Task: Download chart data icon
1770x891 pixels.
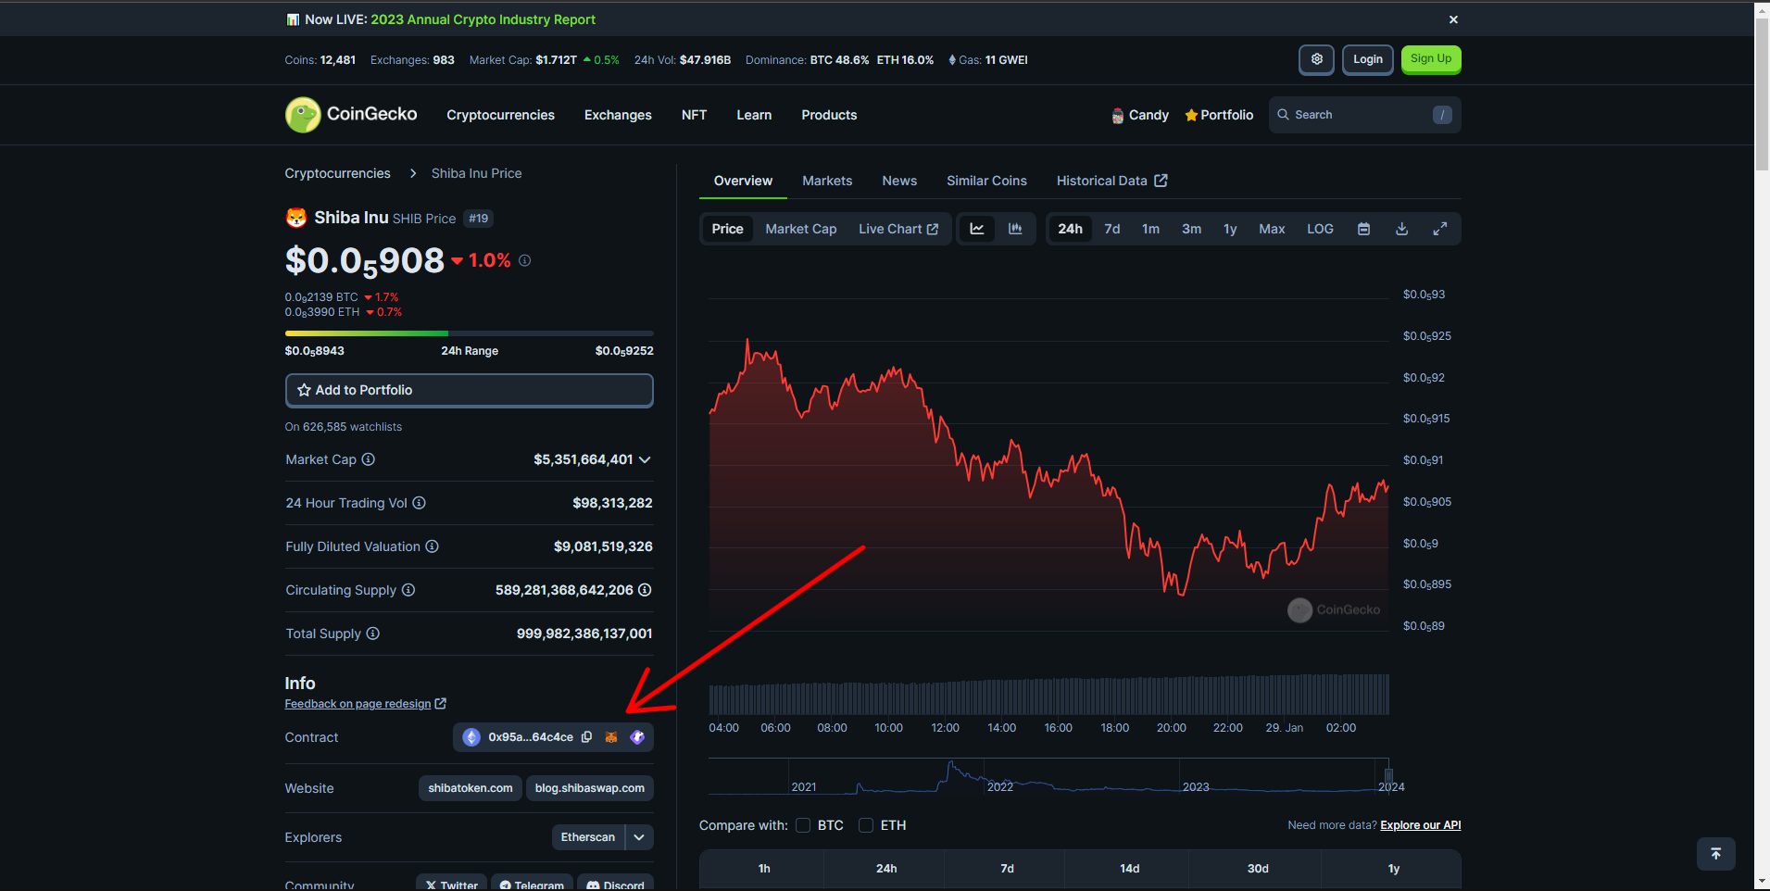Action: point(1401,229)
